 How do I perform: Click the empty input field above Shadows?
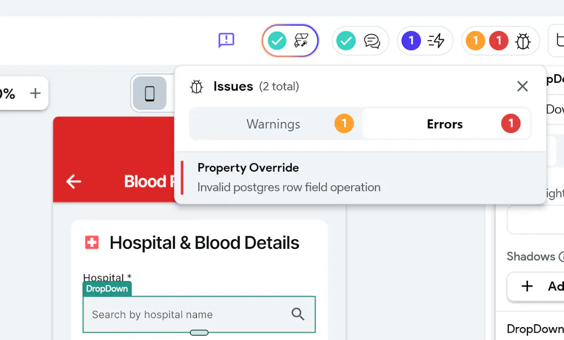[x=536, y=220]
